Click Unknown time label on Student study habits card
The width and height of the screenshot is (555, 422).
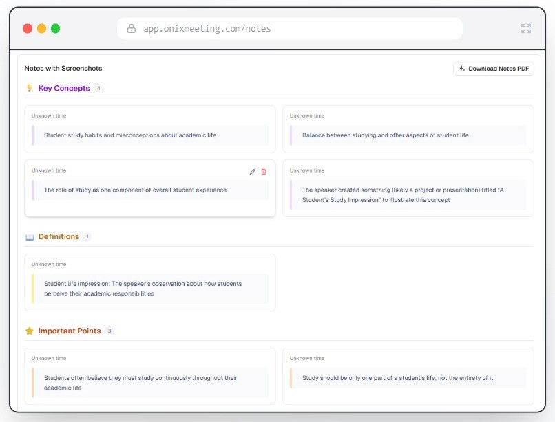click(49, 116)
